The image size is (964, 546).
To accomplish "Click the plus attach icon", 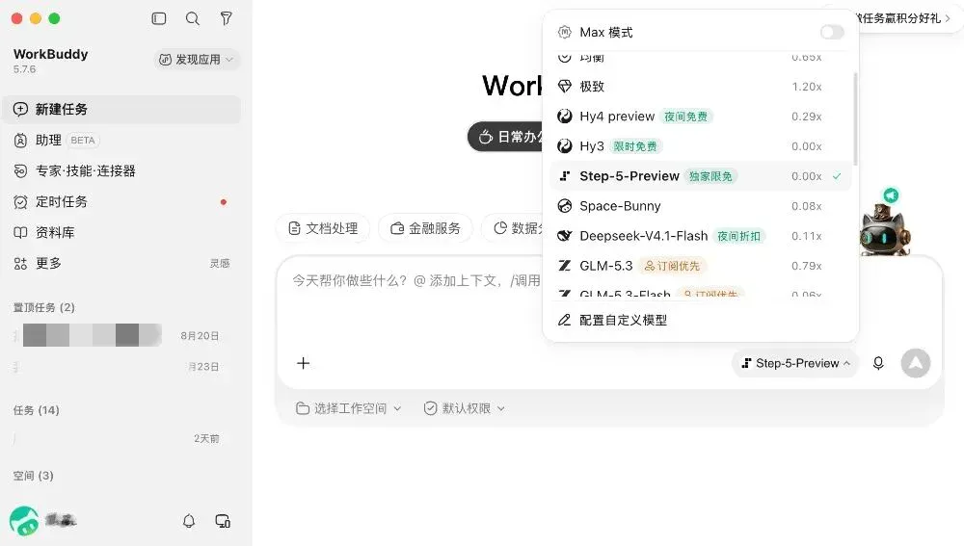I will 303,363.
